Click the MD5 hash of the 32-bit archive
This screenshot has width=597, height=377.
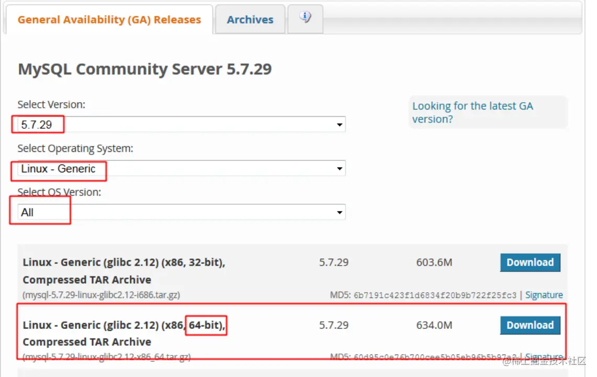(x=435, y=295)
